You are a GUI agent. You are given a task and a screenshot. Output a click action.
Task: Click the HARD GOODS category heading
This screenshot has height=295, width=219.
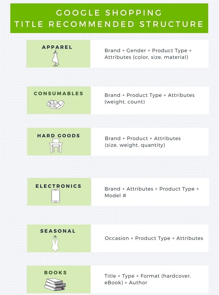(58, 136)
